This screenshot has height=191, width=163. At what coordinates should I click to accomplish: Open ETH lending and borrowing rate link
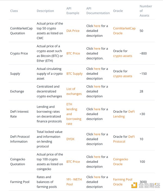tap(74, 114)
